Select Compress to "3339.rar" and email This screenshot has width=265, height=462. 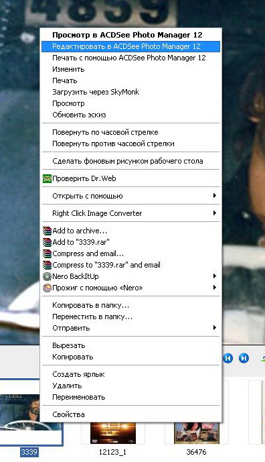coord(131,265)
